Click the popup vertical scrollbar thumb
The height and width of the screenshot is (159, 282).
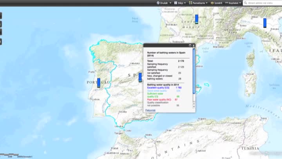[x=194, y=71]
